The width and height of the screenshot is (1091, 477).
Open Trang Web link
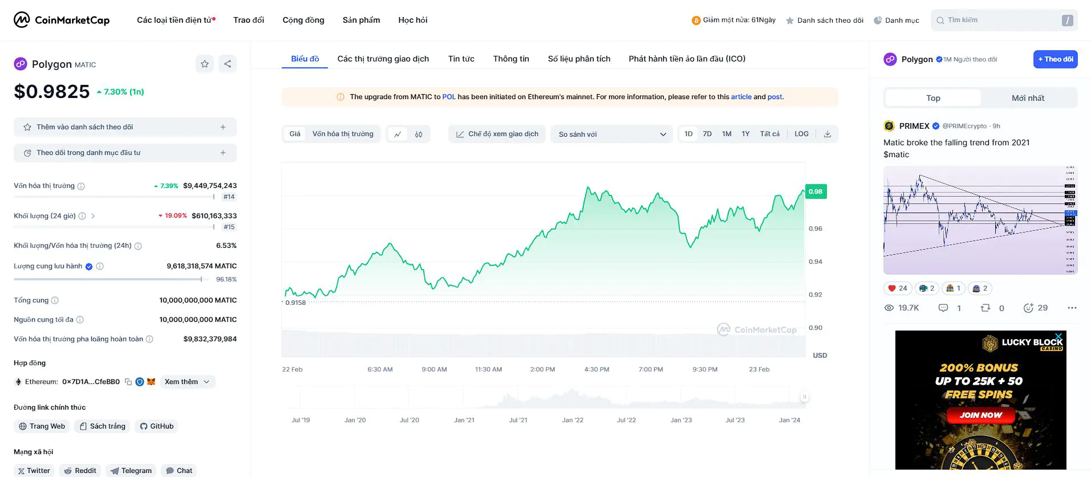(42, 426)
